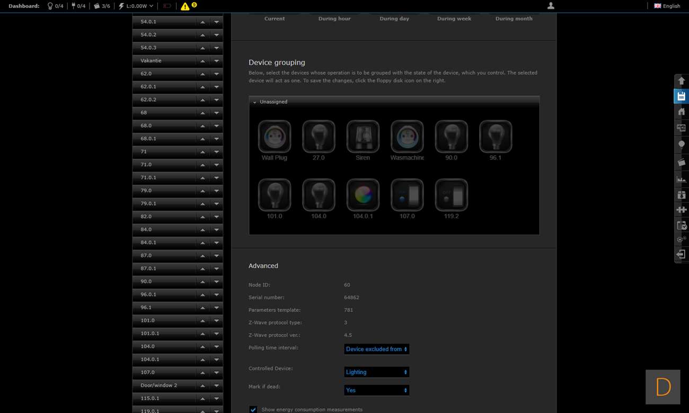Open the Mark if dead dropdown
The height and width of the screenshot is (413, 689).
click(376, 390)
